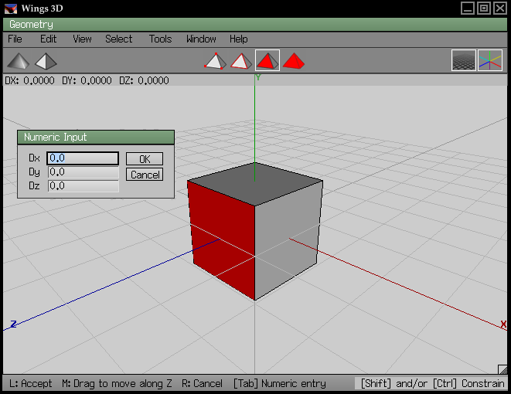Toggle ground grid display icon

(463, 60)
